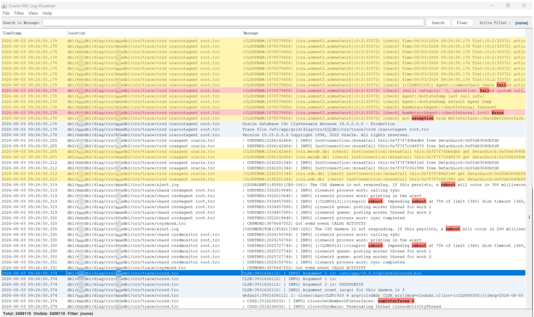Select row 'Terminating thread clssscActivityThread'
Viewport: 534px width, 317px height.
pos(263,307)
